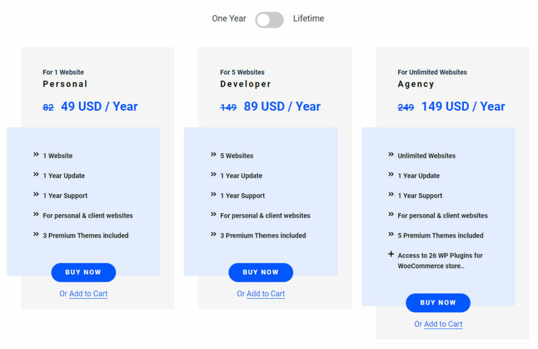Click the chevron icon beside Unlimited Websites
This screenshot has width=538, height=349.
(391, 155)
